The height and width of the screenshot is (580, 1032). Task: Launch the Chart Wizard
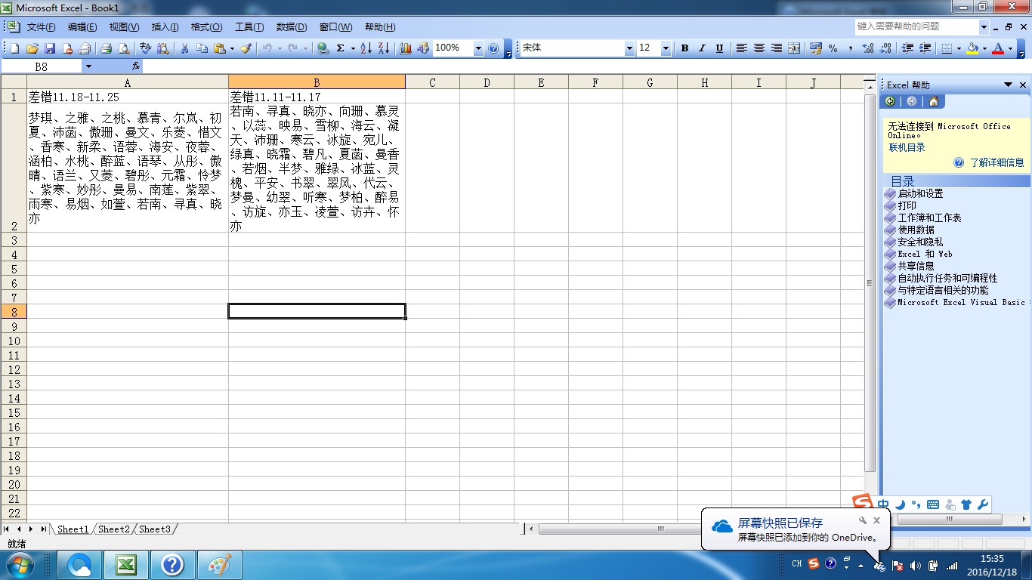click(x=406, y=48)
